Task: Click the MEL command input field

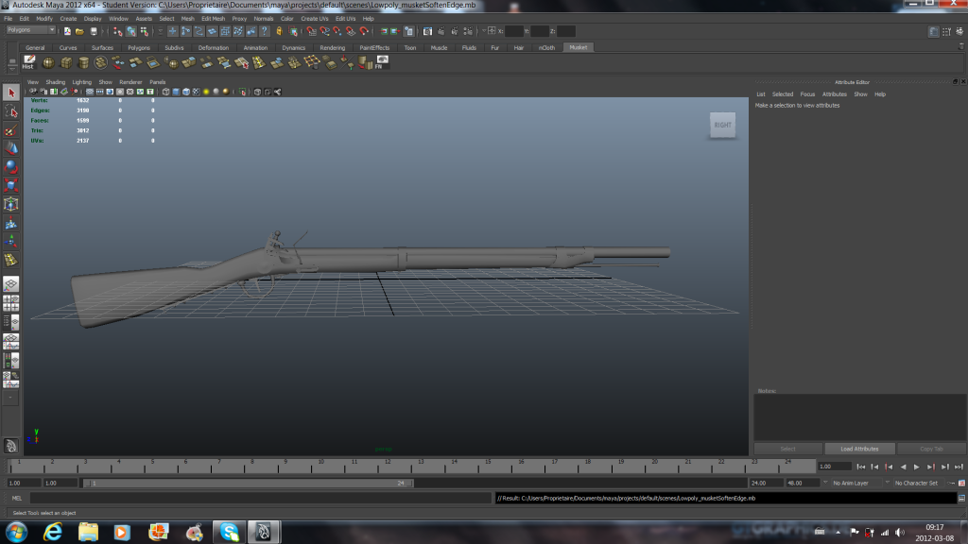Action: [260, 498]
